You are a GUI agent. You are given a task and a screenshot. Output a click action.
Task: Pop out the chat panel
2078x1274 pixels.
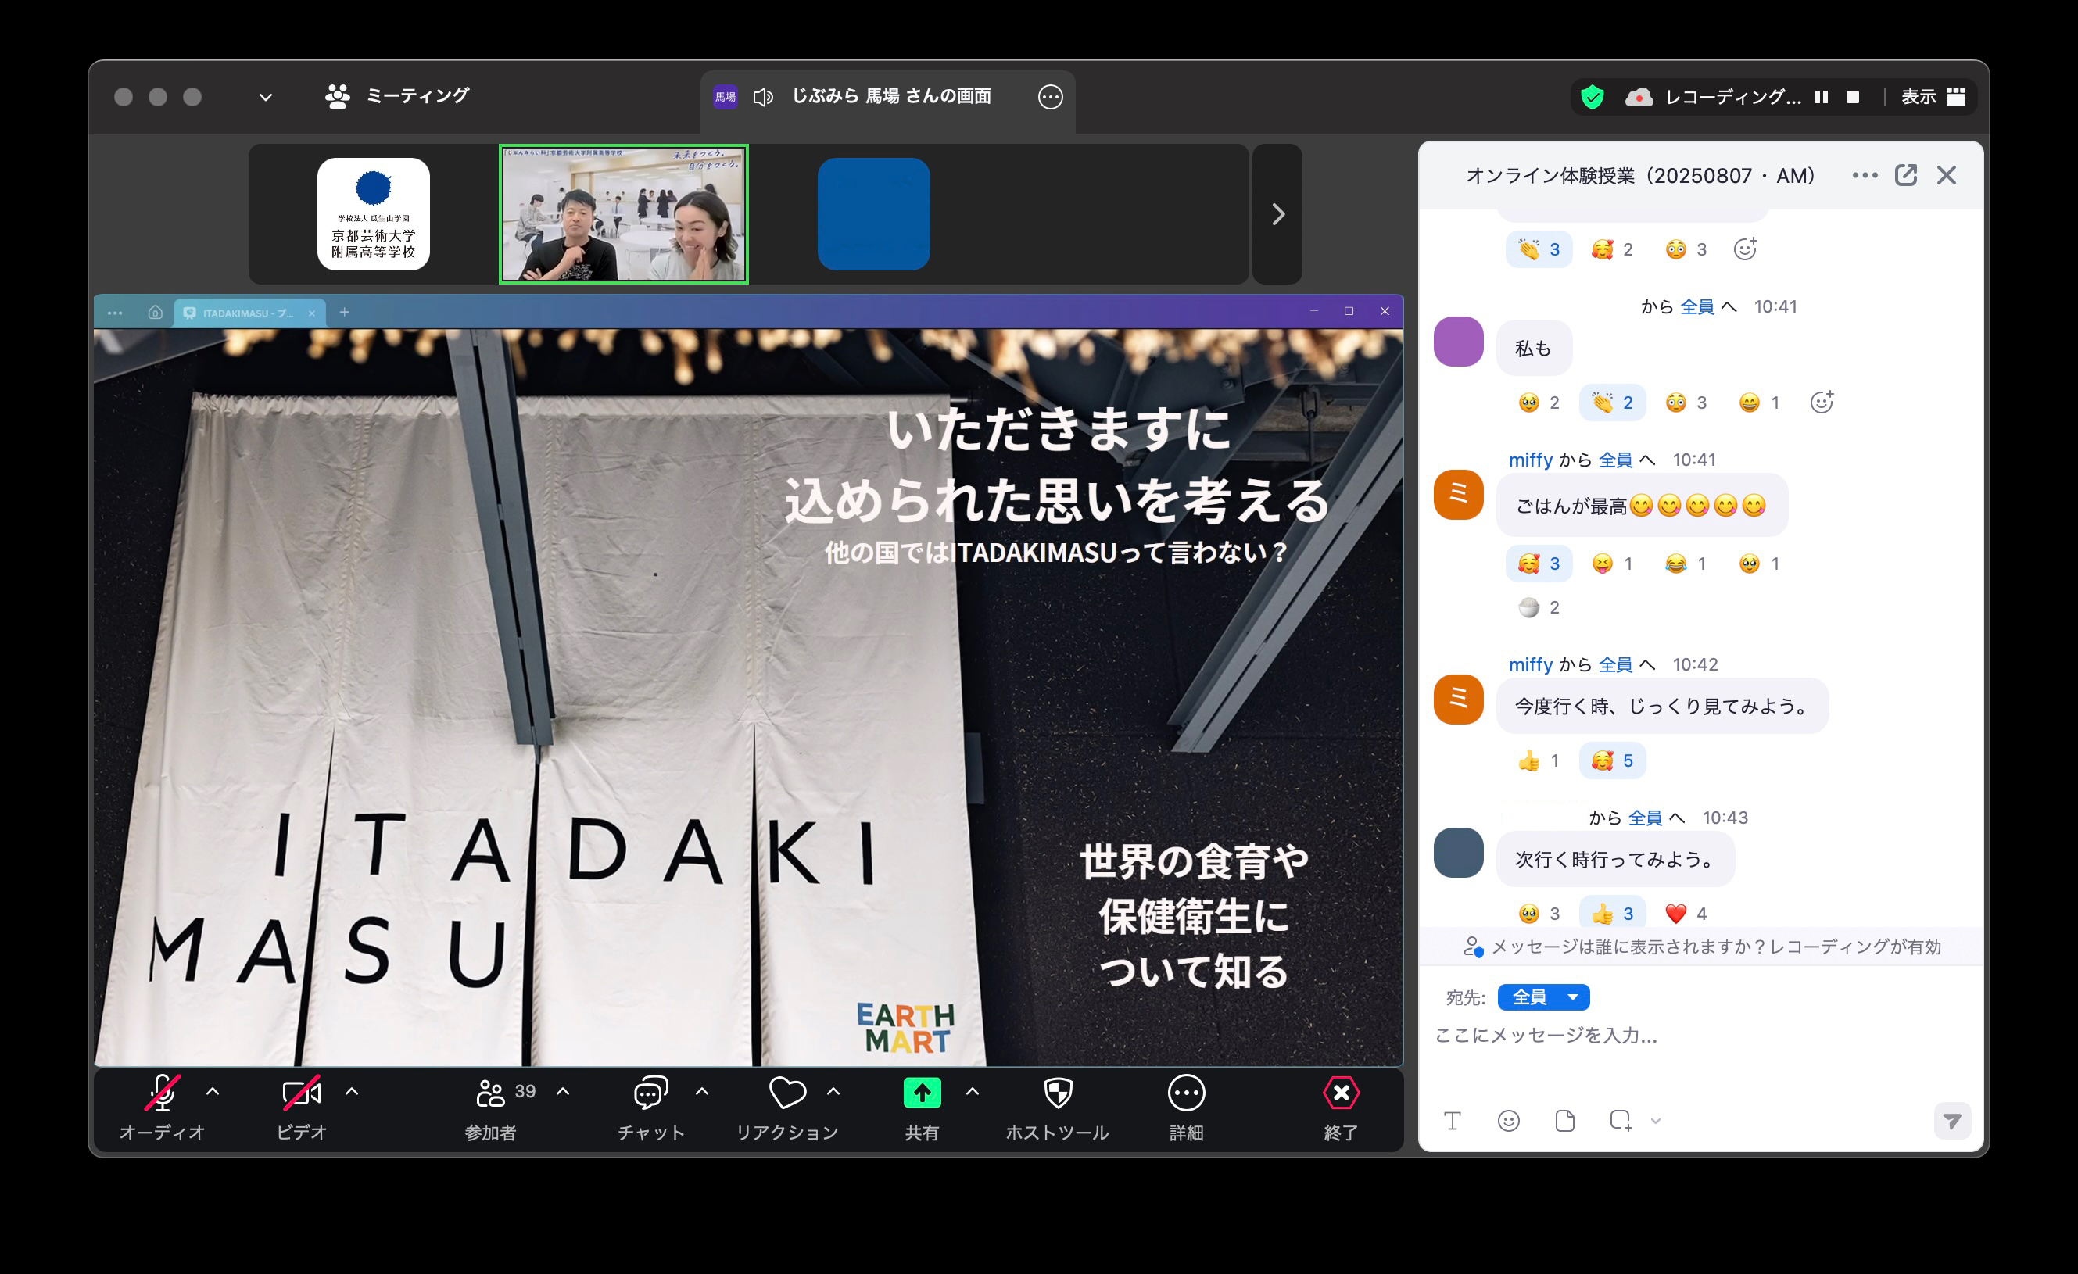pyautogui.click(x=1906, y=175)
